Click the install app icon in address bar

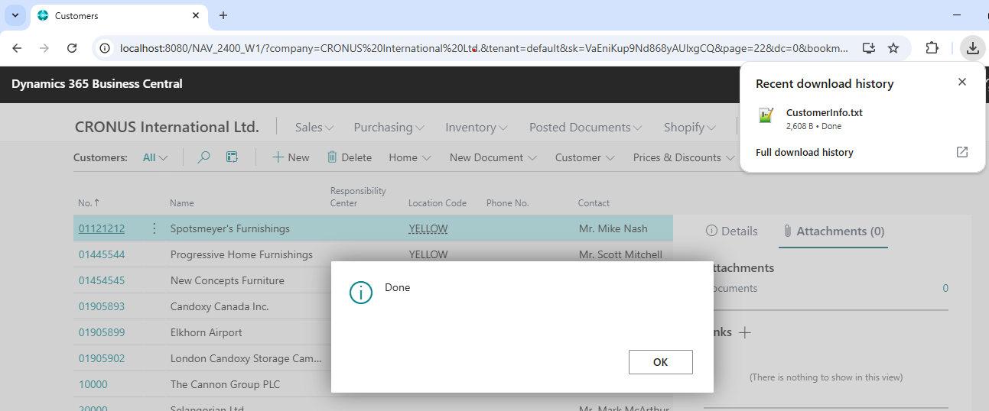[868, 48]
